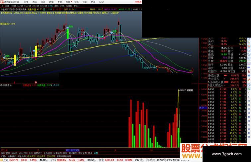Viewport: 251px width, 162px height.
Task: Open the 互动问答 tab
Action: coord(51,156)
